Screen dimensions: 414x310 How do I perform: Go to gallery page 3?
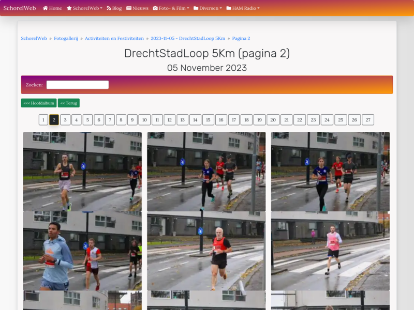coord(65,120)
